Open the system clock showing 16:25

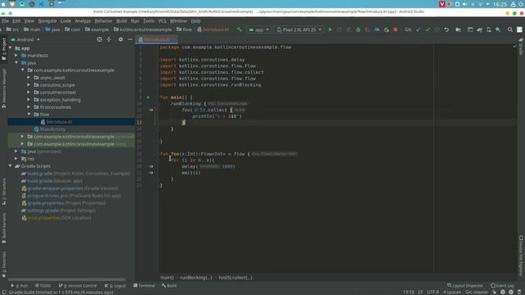click(500, 4)
